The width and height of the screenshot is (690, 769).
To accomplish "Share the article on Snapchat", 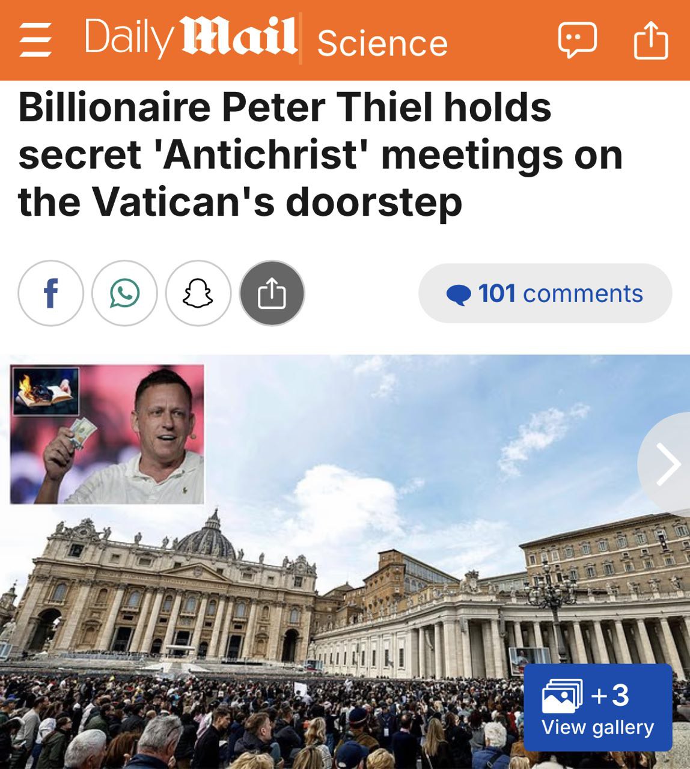I will pyautogui.click(x=198, y=293).
